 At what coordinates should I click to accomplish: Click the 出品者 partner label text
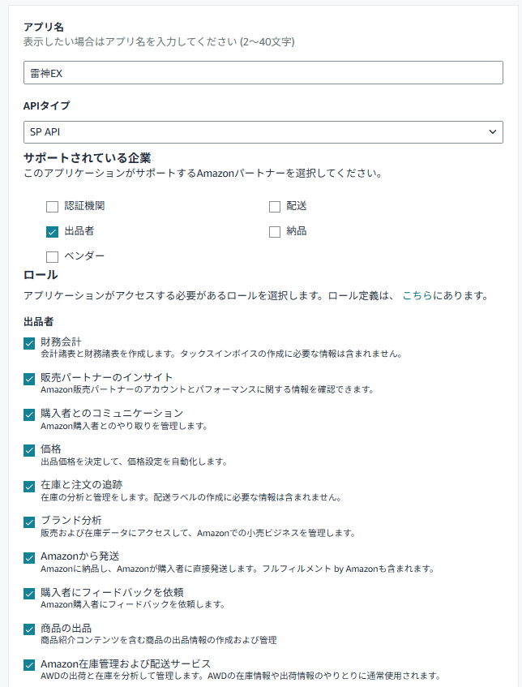[x=79, y=231]
